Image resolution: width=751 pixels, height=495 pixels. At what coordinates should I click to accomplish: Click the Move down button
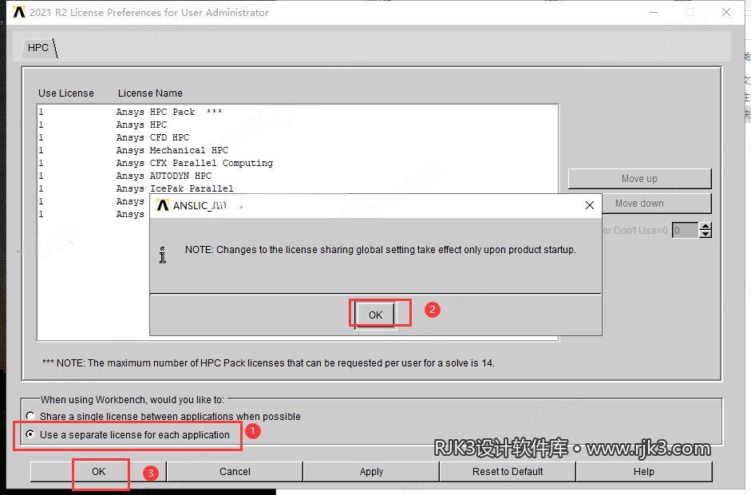[x=656, y=204]
